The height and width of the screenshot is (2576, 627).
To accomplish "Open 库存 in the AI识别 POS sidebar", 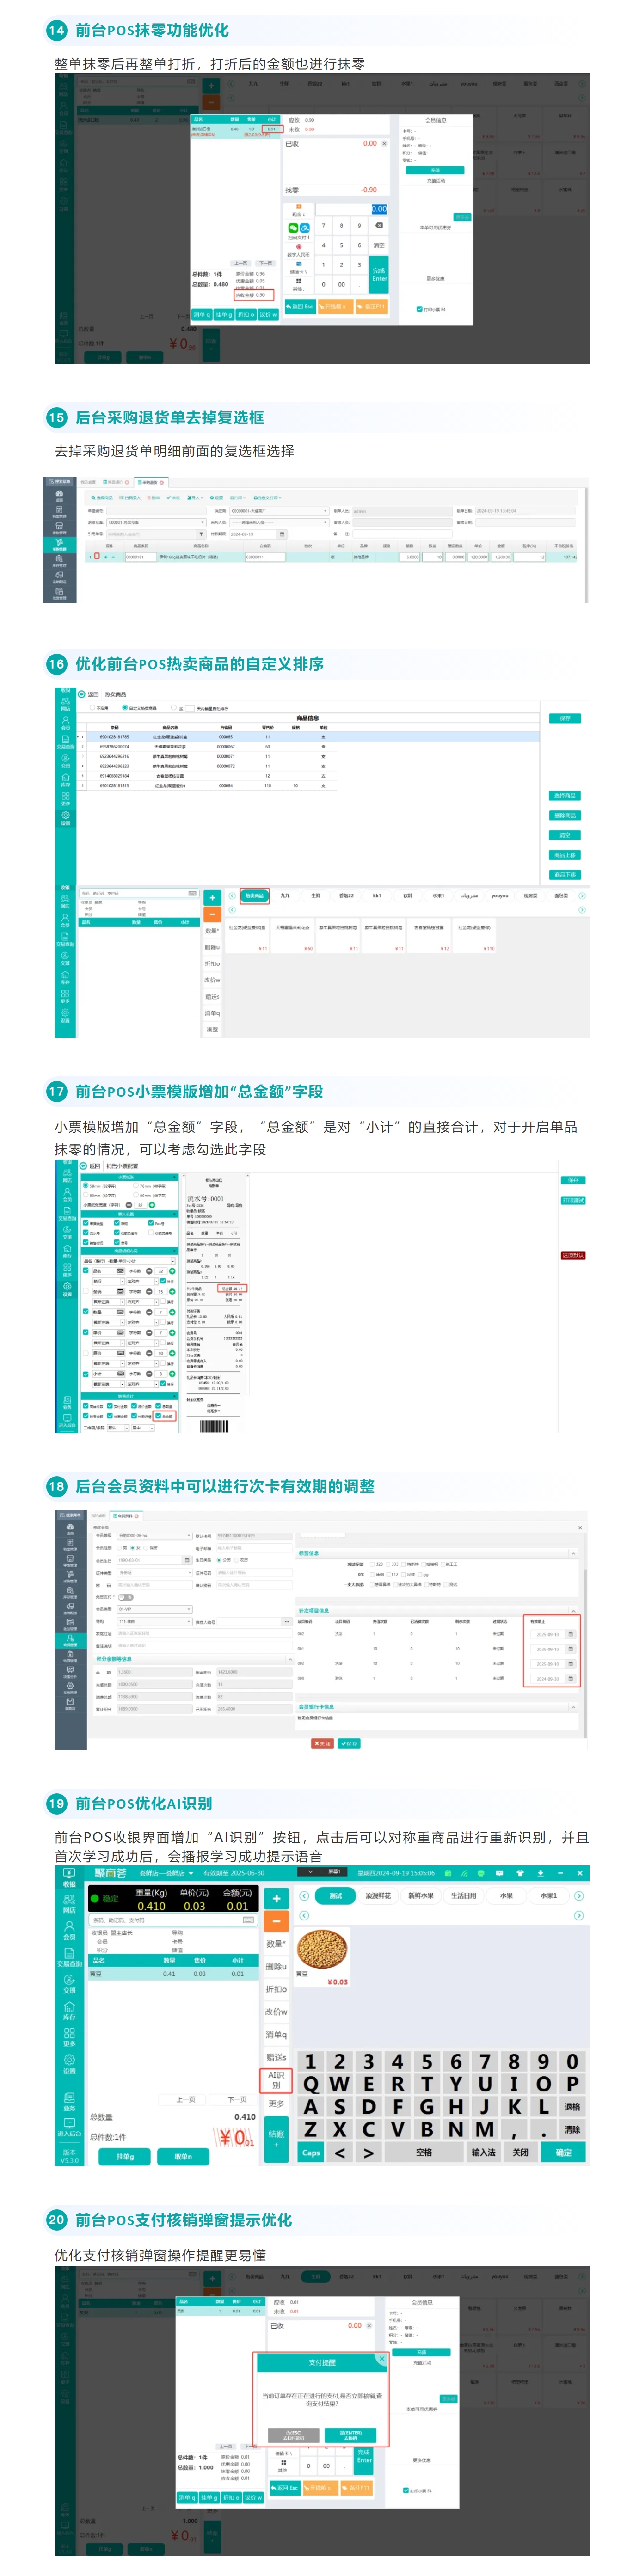I will (x=69, y=2011).
